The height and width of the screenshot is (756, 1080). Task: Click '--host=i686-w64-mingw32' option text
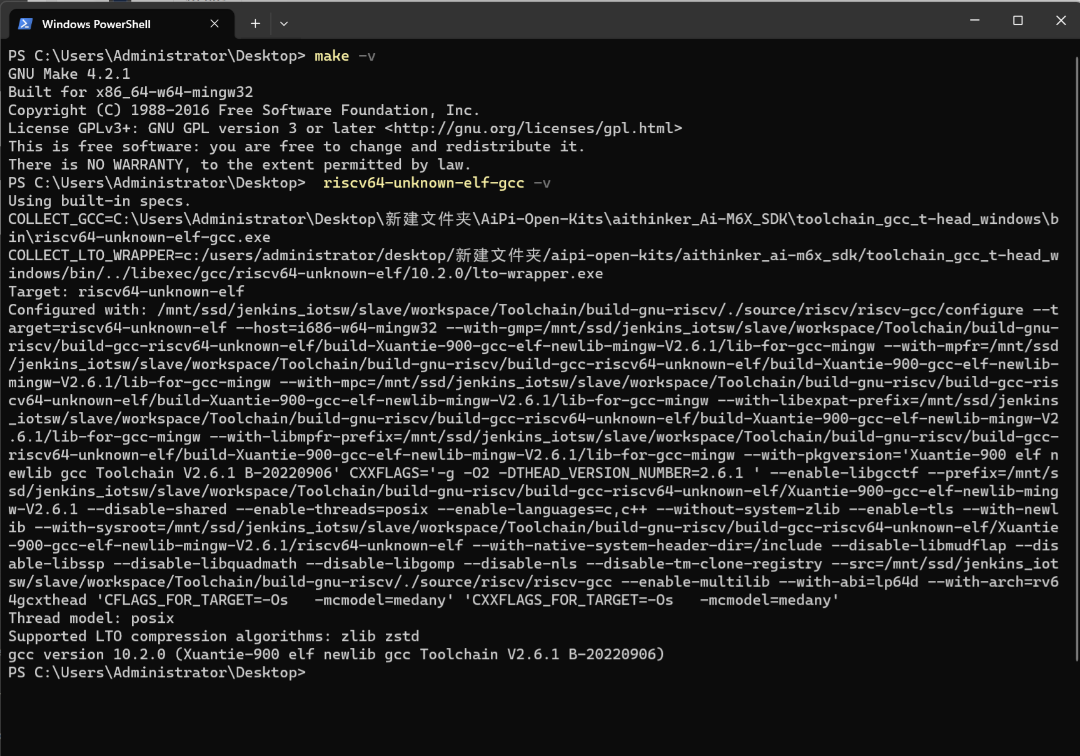click(x=336, y=328)
